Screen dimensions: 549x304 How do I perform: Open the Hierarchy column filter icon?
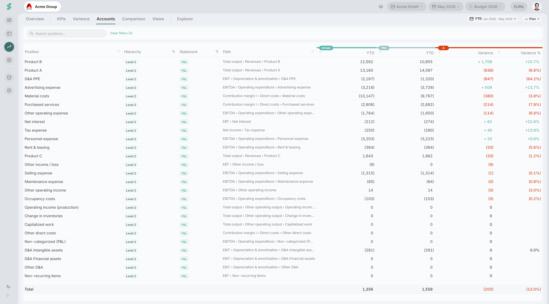point(173,52)
